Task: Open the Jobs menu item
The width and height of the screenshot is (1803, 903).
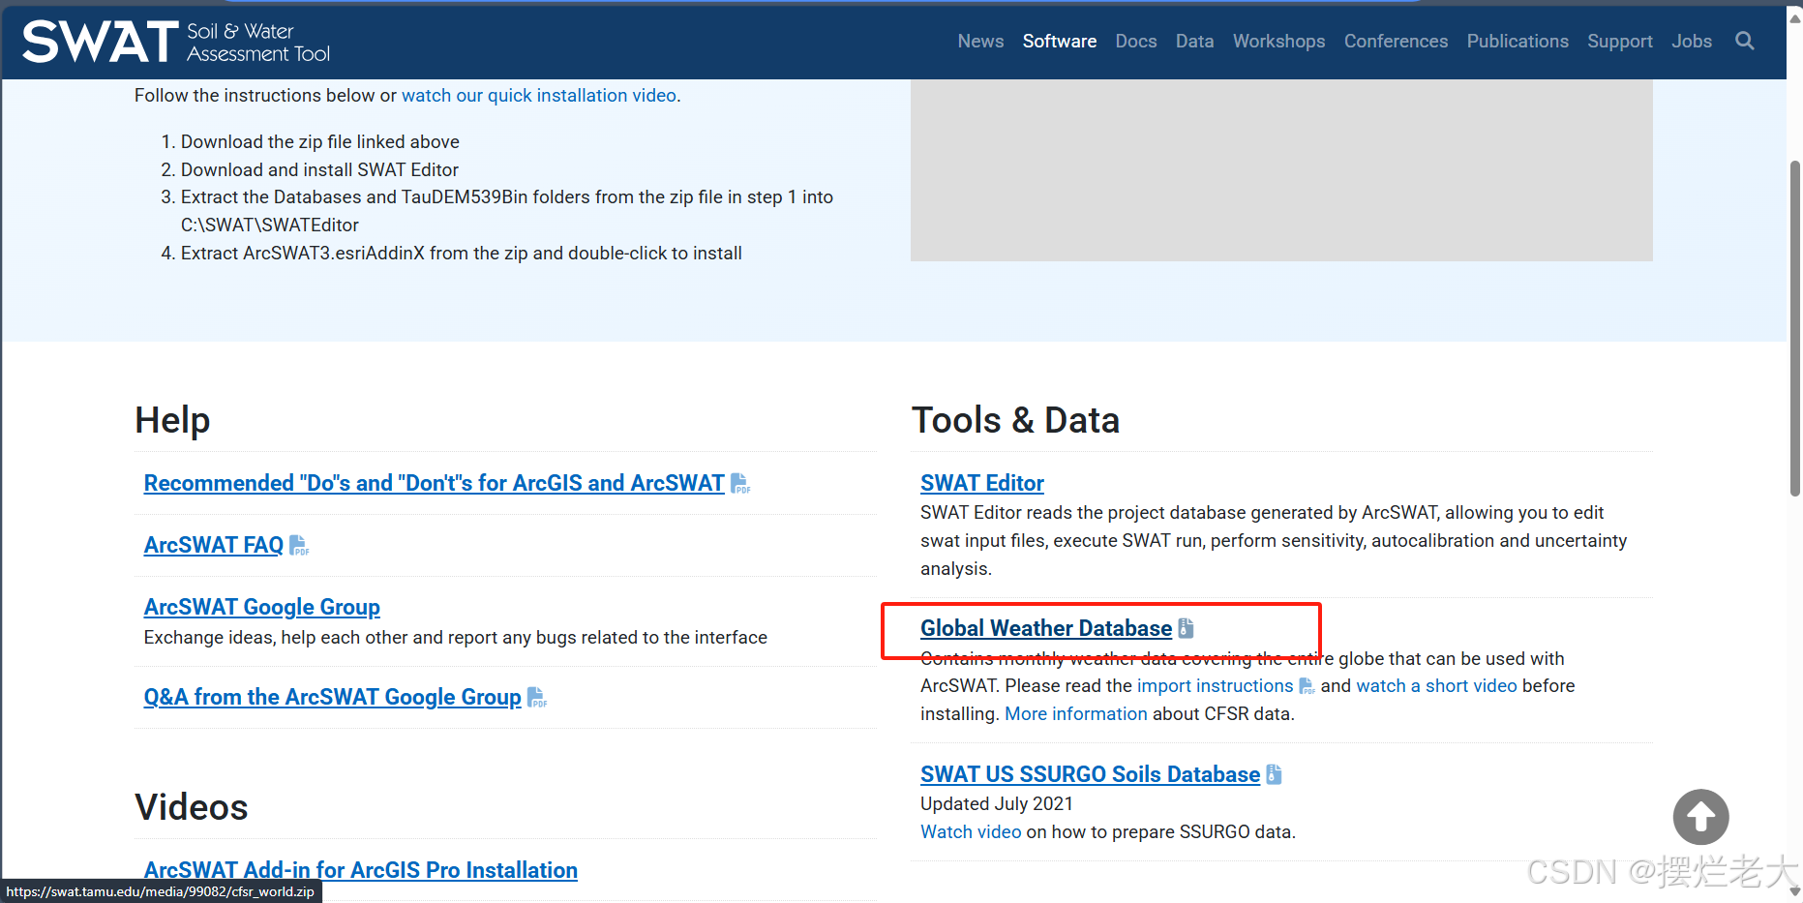Action: [1692, 42]
